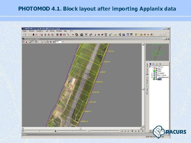This screenshot has height=143, width=191.
Task: Select the Block scheme layer row
Action: [162, 75]
